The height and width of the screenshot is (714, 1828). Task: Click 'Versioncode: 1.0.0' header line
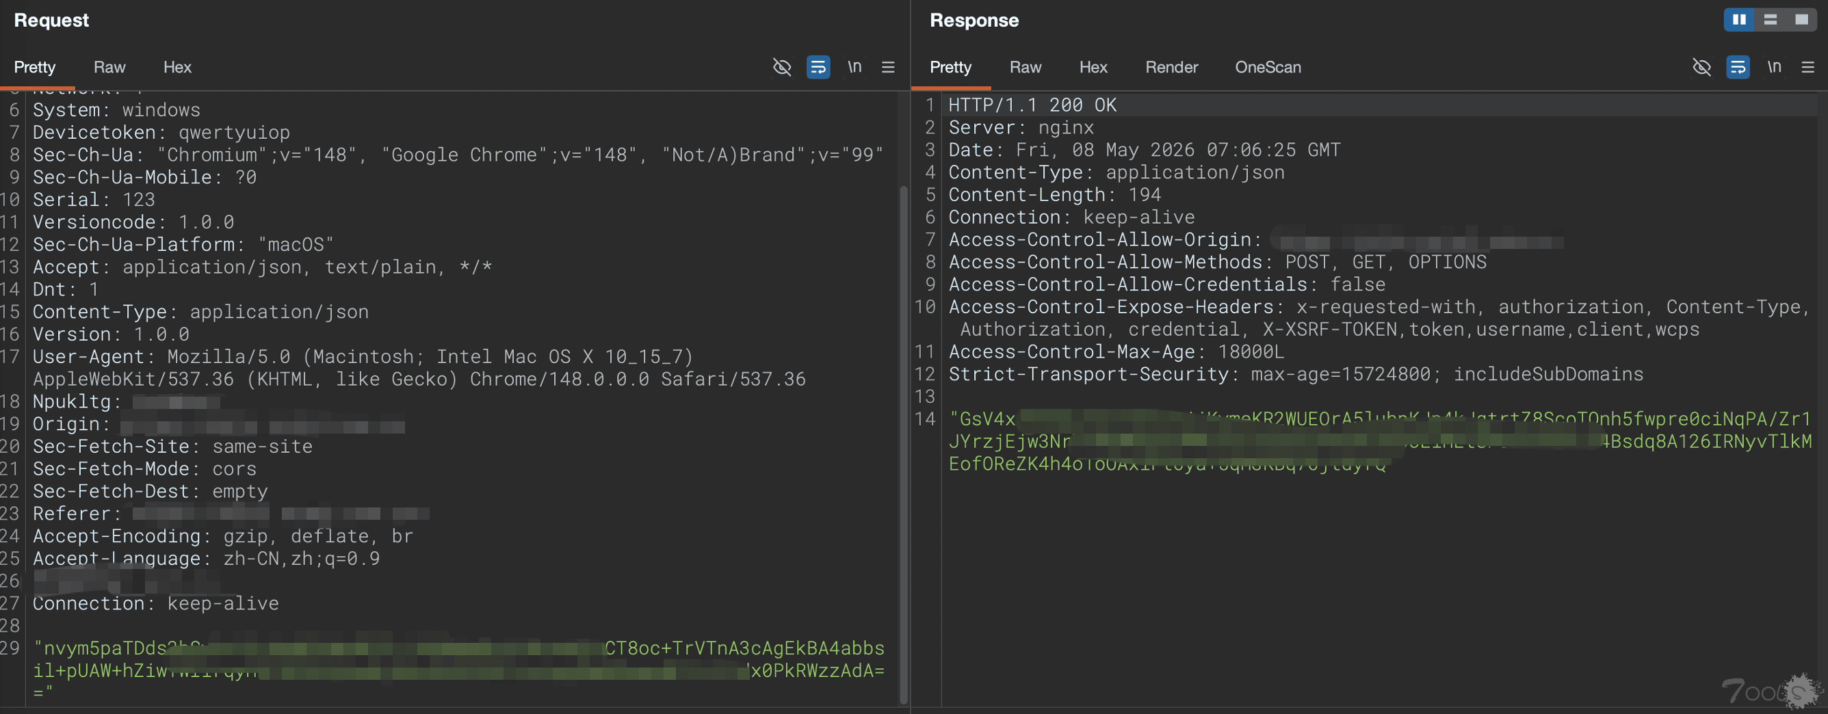(133, 223)
